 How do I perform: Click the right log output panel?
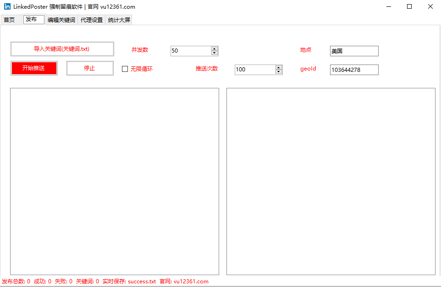tap(331, 181)
